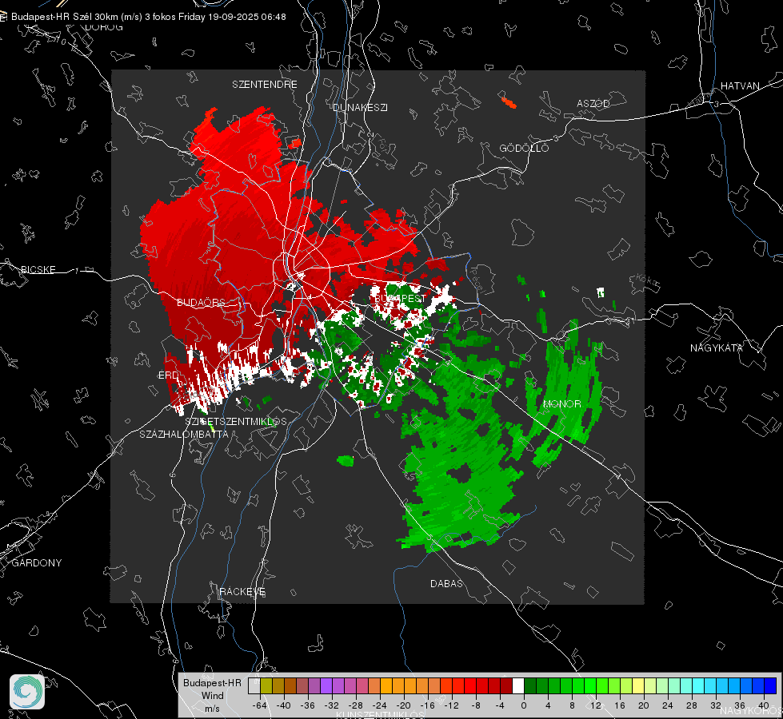The height and width of the screenshot is (719, 783).
Task: Click the -64 legend value
Action: [260, 705]
